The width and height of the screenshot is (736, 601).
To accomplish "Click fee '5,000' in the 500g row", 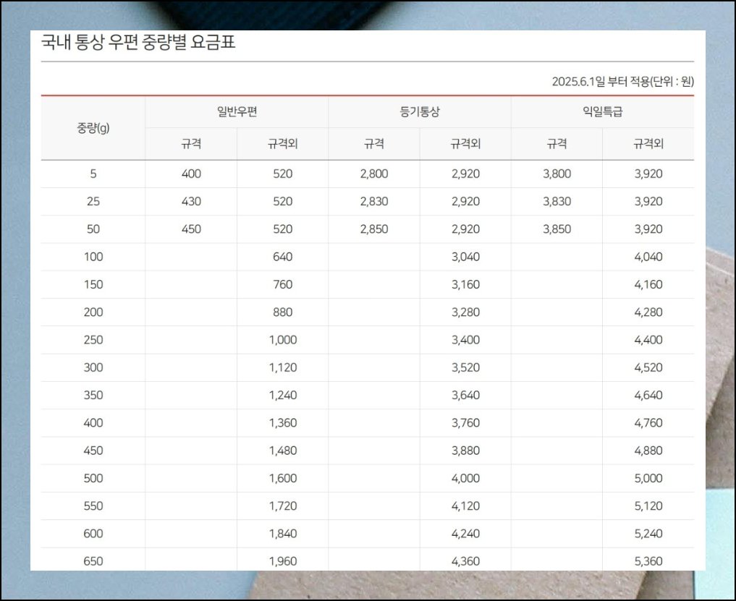I will click(648, 478).
